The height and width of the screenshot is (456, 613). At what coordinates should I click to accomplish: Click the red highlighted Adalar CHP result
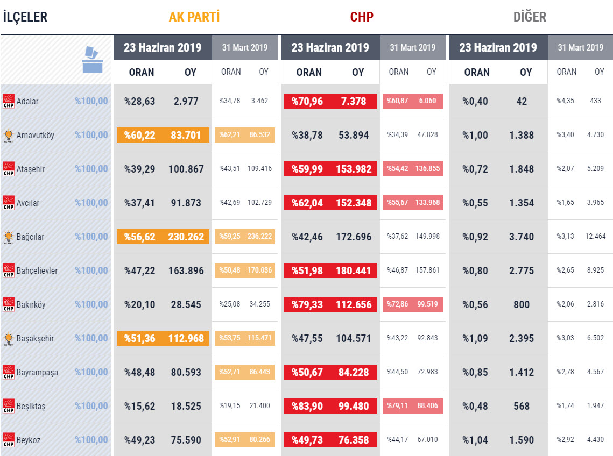coord(331,101)
